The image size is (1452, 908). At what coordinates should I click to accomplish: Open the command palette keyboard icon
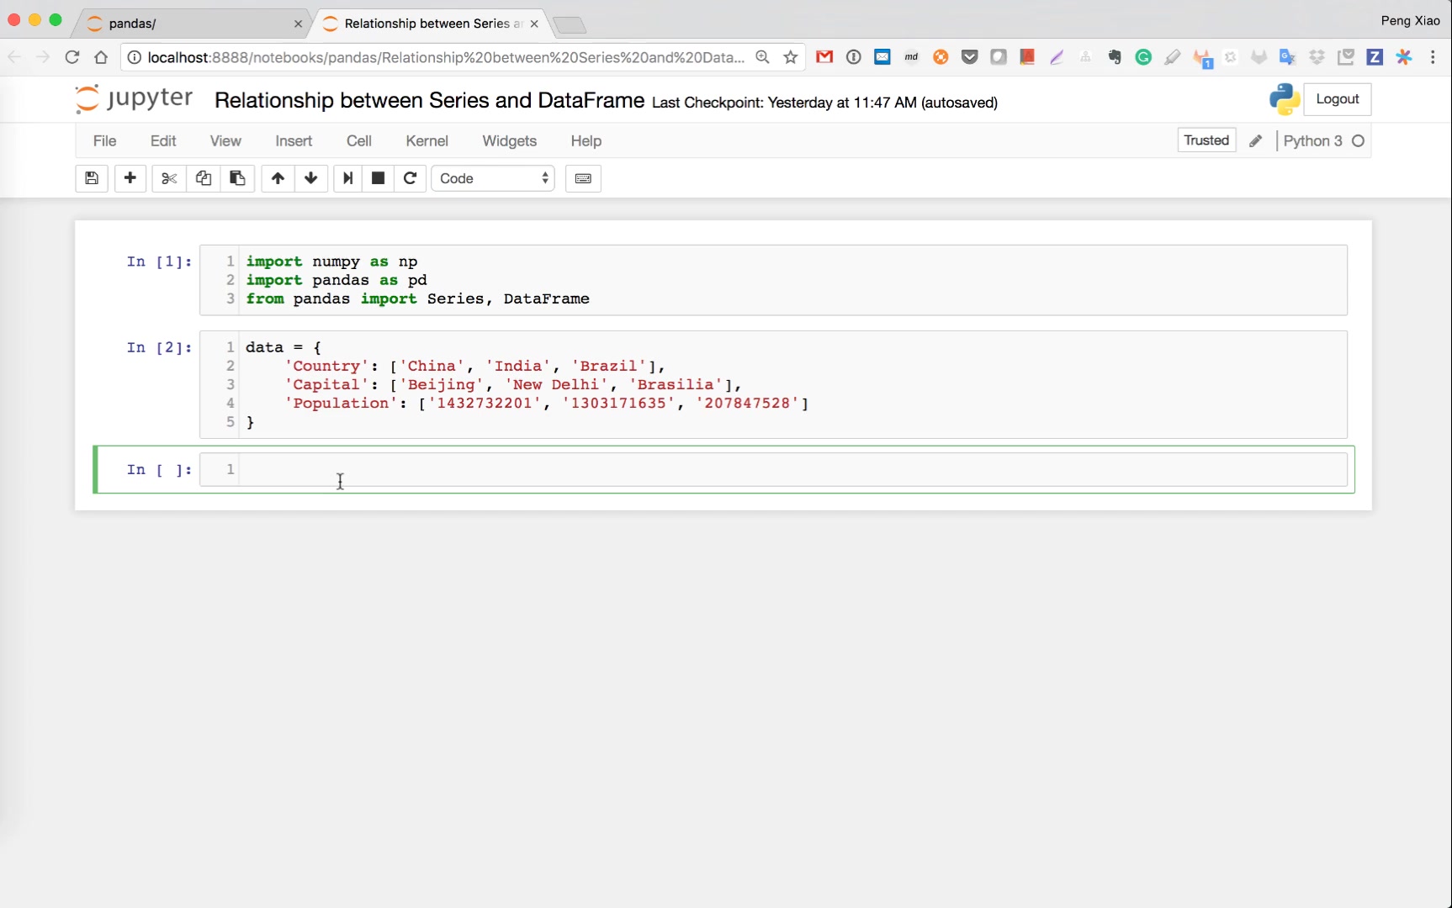[x=583, y=178]
